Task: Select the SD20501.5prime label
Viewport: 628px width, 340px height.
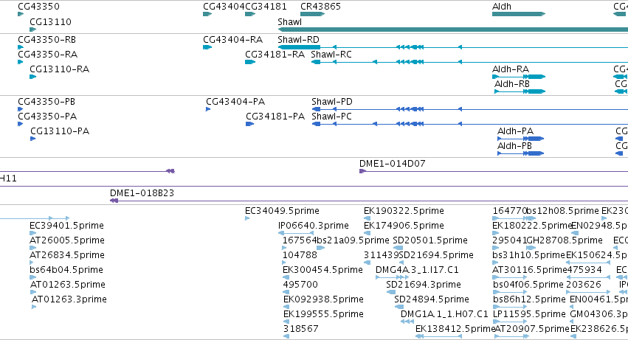Action: point(430,240)
